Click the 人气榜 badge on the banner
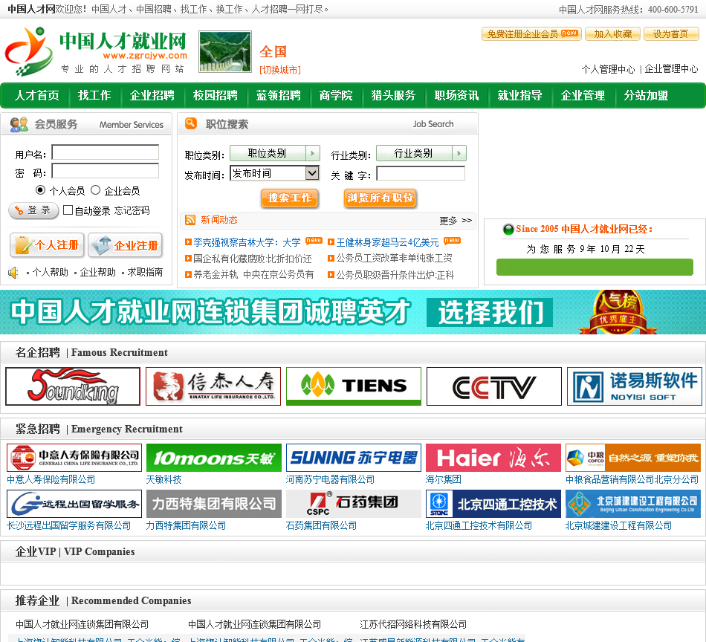706x642 pixels. click(617, 312)
